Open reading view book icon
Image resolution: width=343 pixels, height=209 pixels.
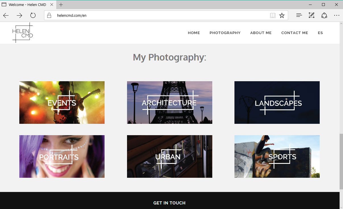point(273,16)
